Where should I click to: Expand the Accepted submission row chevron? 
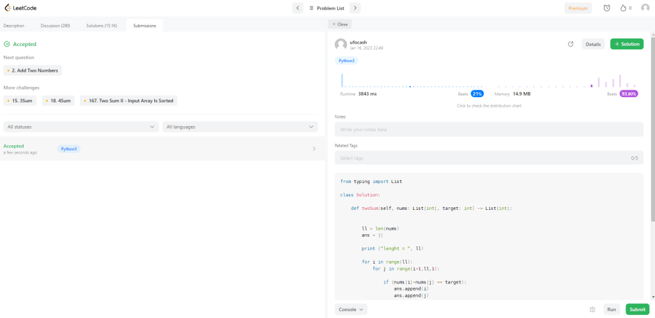[x=314, y=148]
